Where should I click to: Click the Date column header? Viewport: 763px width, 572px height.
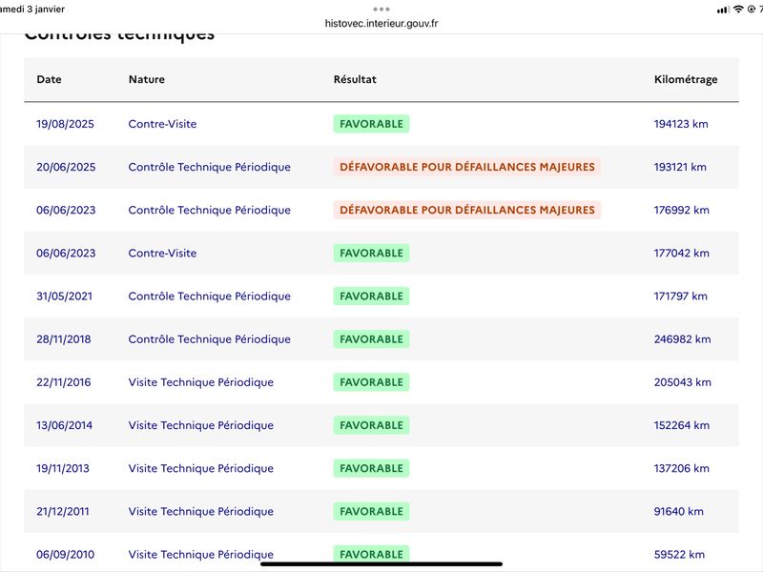click(x=49, y=79)
